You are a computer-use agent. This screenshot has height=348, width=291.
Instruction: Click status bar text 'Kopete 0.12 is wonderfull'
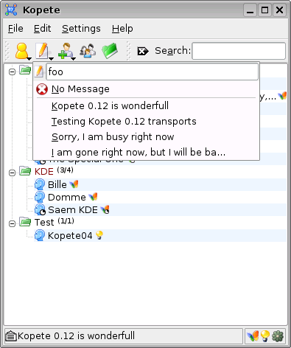[76, 335]
